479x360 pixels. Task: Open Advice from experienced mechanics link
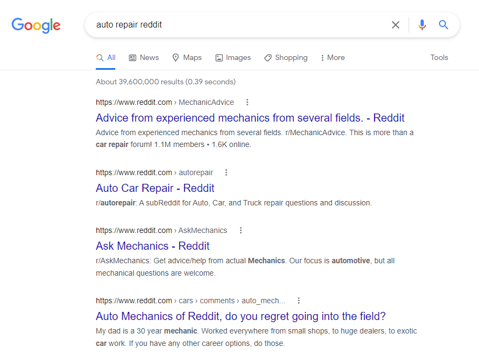(250, 118)
